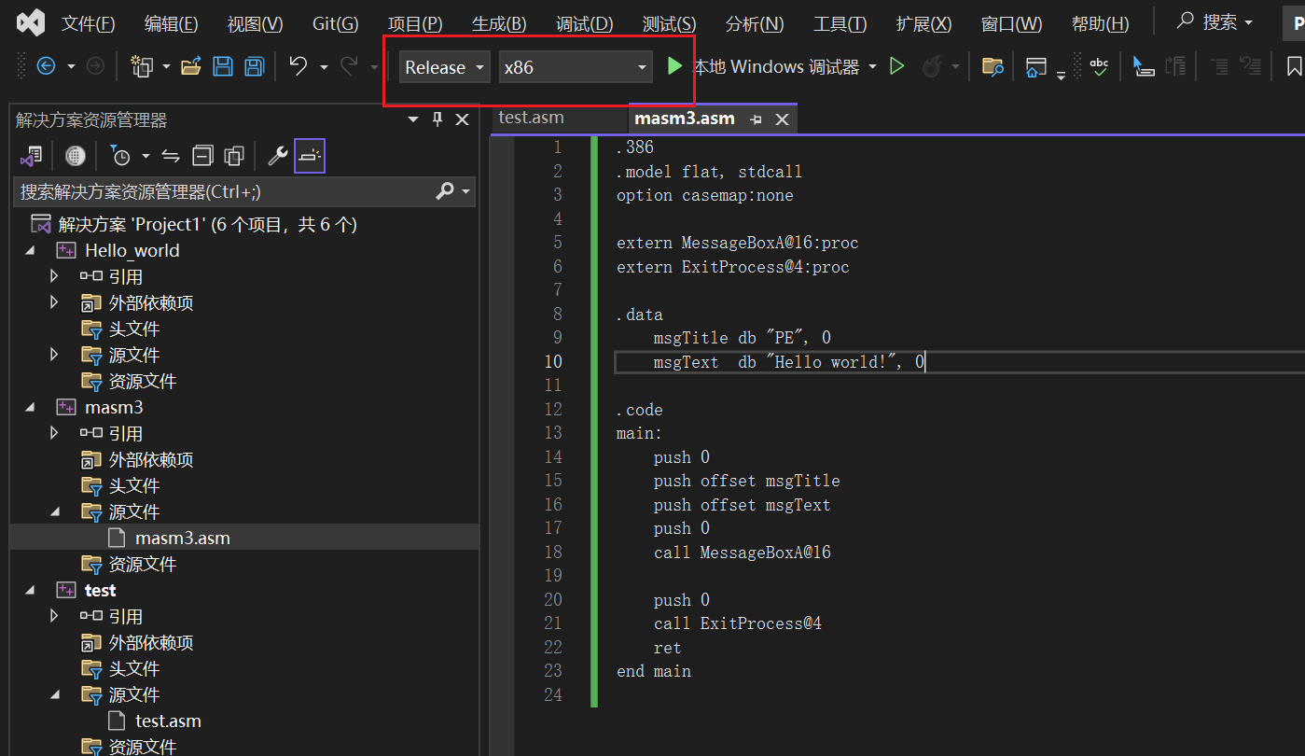The image size is (1305, 756).
Task: Open the x86 platform dropdown
Action: click(x=576, y=67)
